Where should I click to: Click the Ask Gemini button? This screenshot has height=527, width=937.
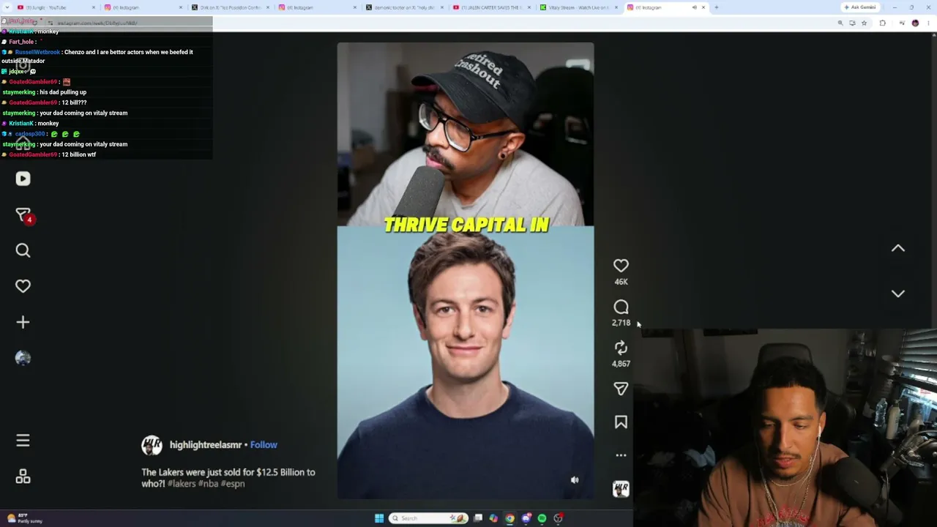coord(860,7)
